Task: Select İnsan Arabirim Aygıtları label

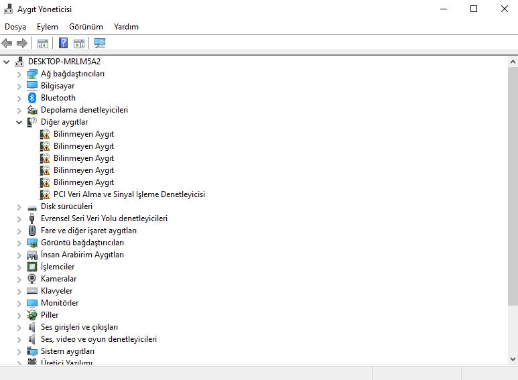Action: pos(82,255)
